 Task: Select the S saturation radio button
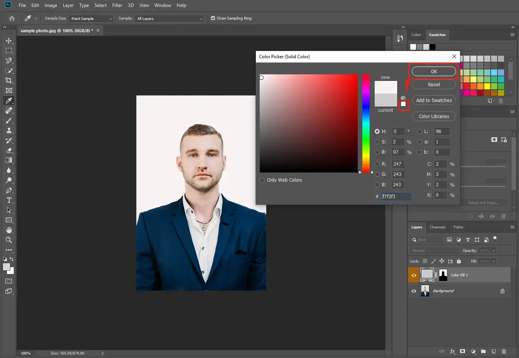click(x=377, y=142)
